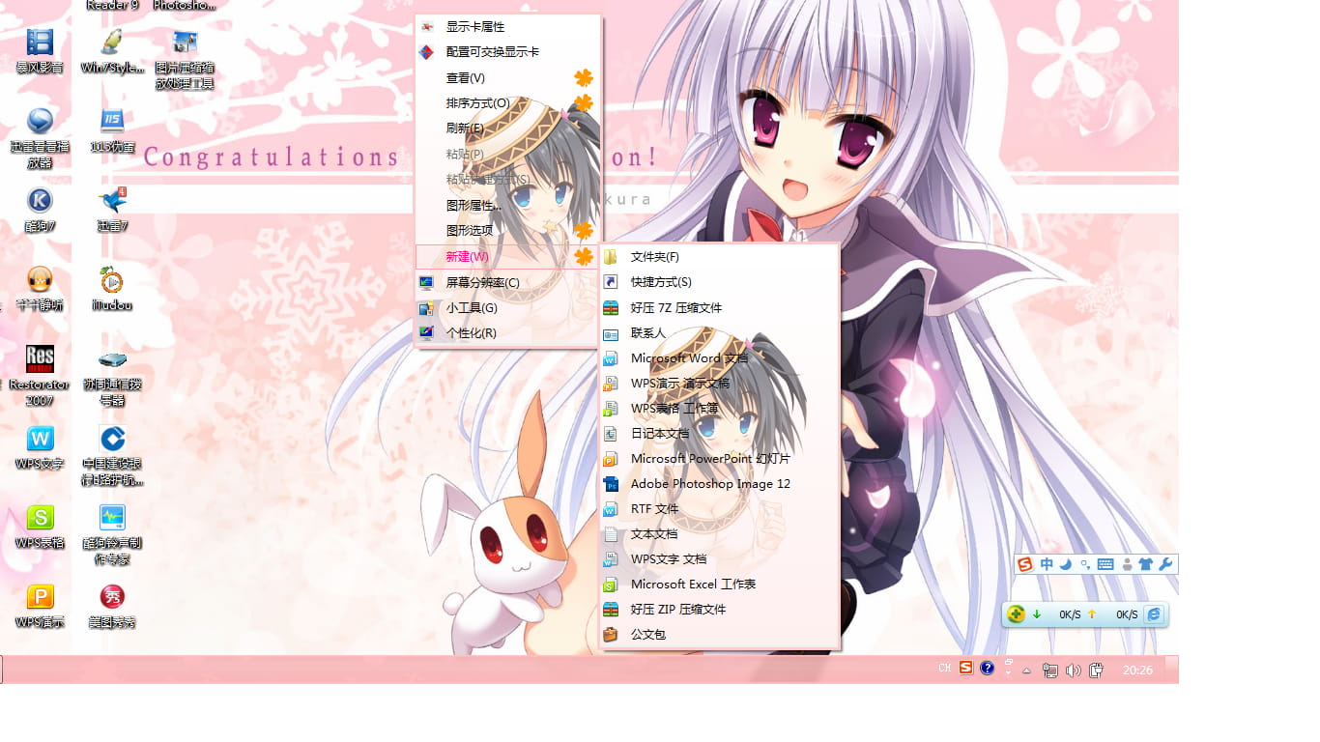Image resolution: width=1320 pixels, height=742 pixels.
Task: Open the volume control from the speaker icon
Action: click(x=1073, y=668)
